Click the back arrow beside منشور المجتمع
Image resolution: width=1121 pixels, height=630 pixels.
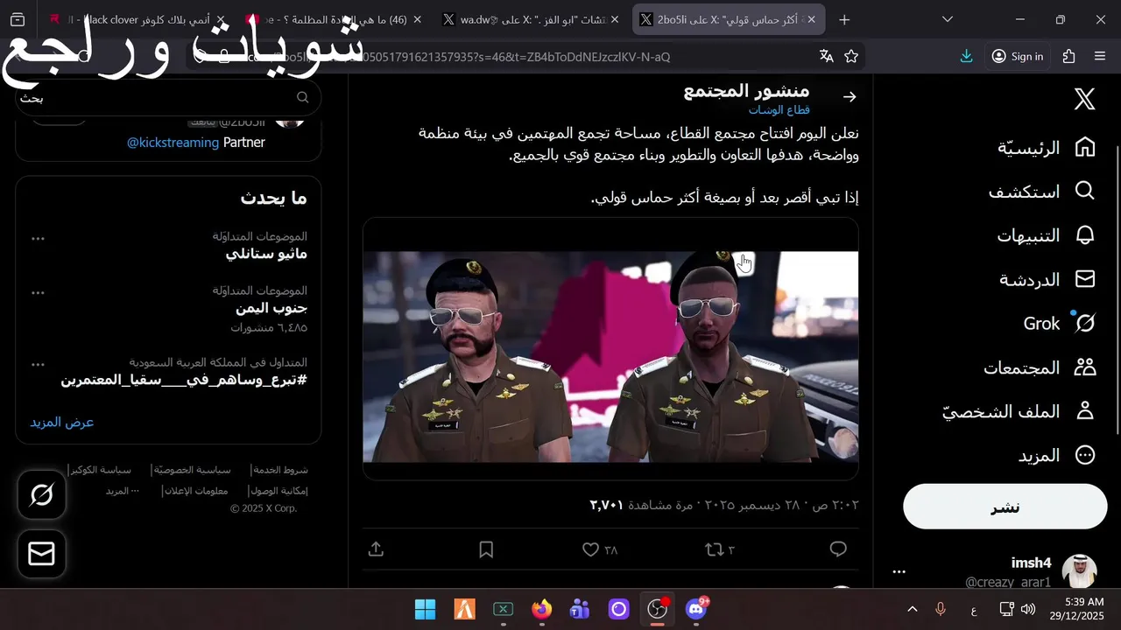click(x=849, y=97)
